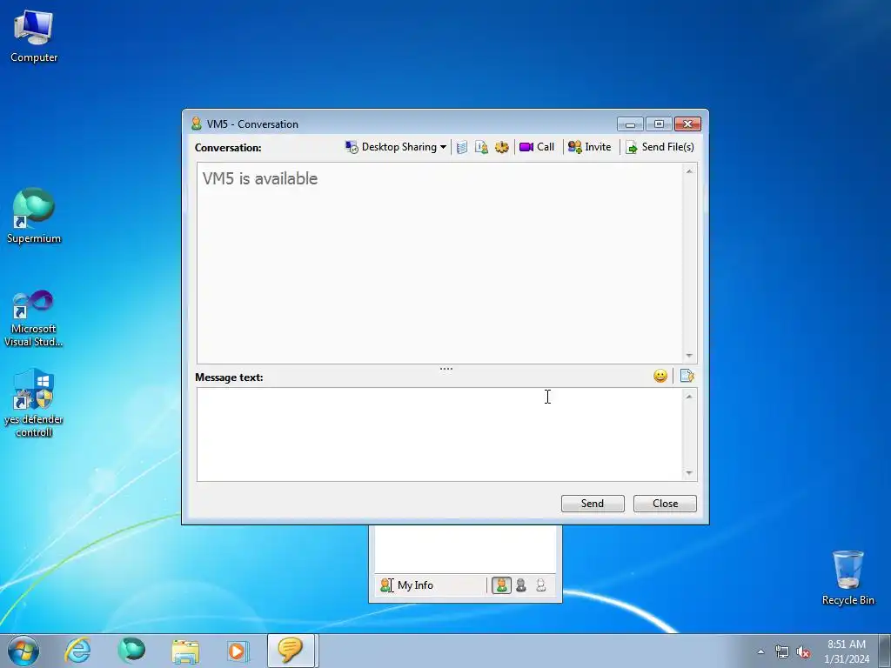The width and height of the screenshot is (891, 668).
Task: View user information icon in toolbar
Action: (481, 148)
